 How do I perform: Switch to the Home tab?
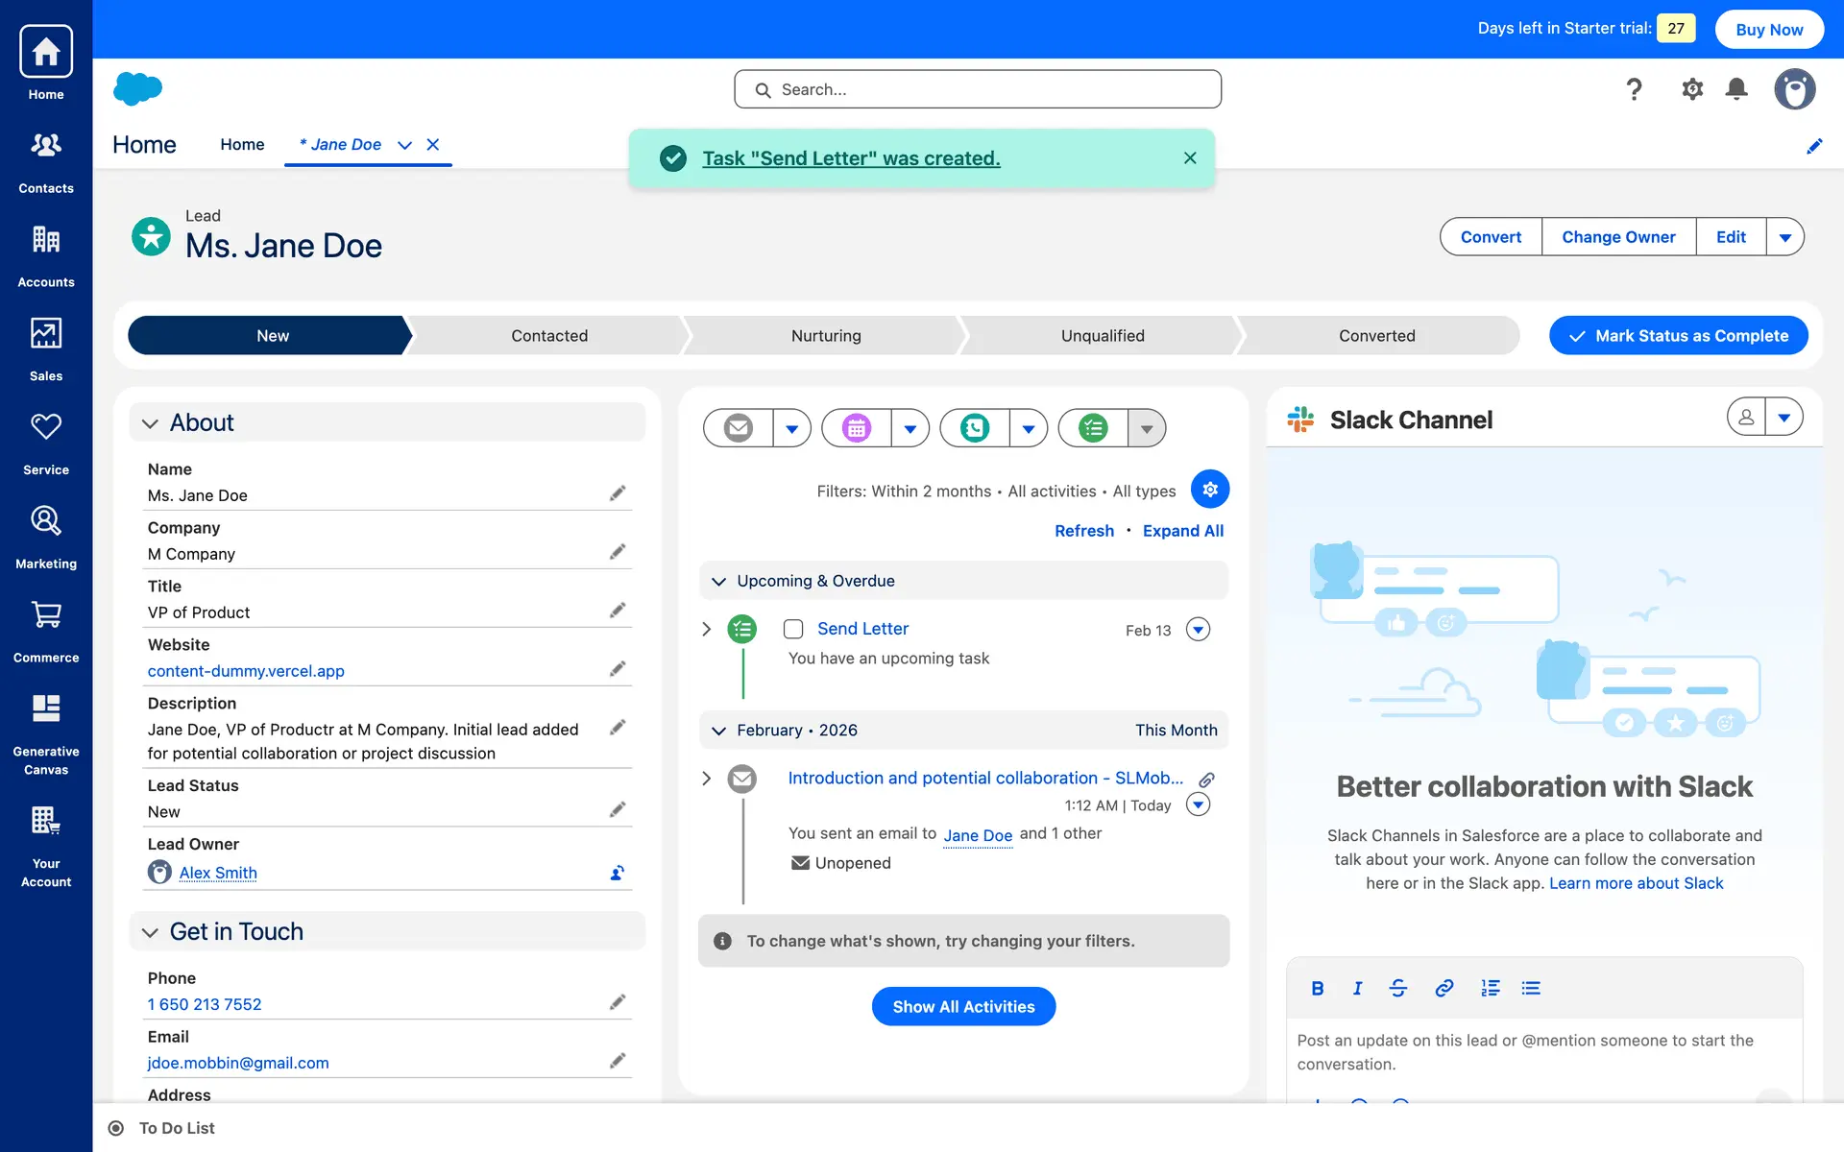242,144
